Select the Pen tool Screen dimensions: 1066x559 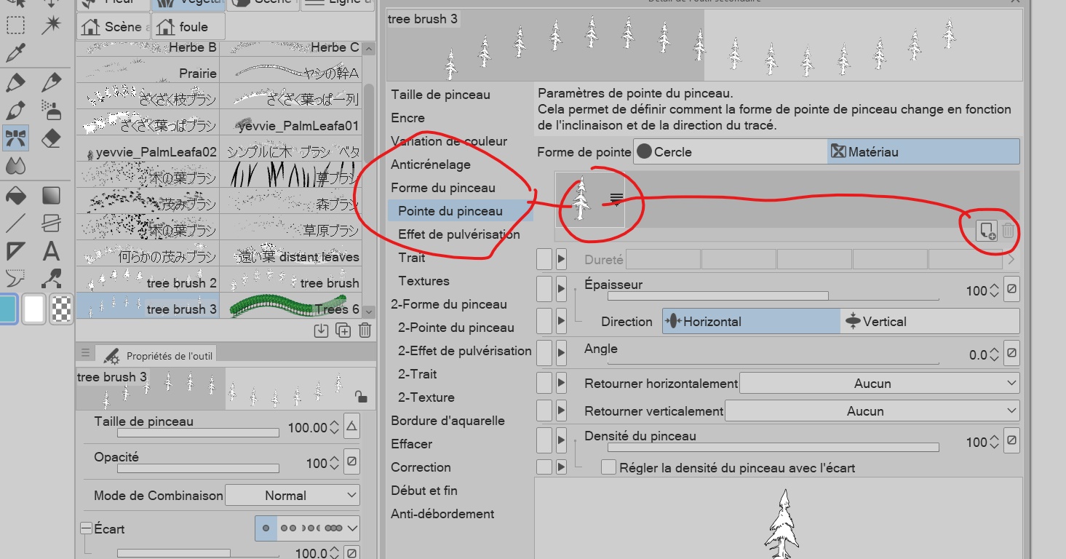(x=15, y=82)
